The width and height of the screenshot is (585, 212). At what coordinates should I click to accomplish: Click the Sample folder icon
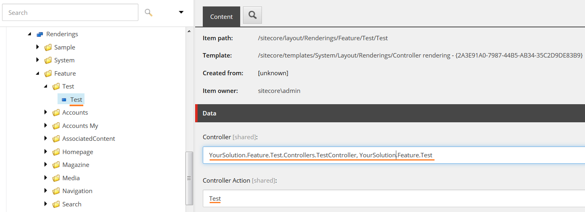(48, 47)
